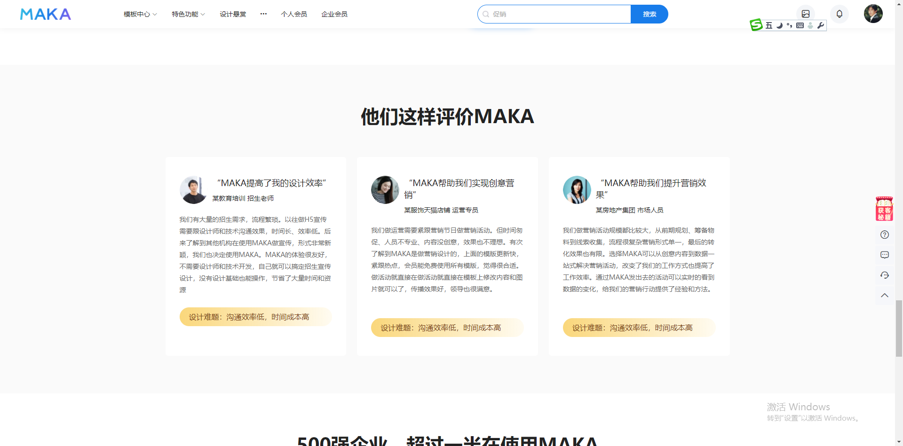Open the feedback chat bubble sidebar icon
903x446 pixels.
[x=885, y=255]
